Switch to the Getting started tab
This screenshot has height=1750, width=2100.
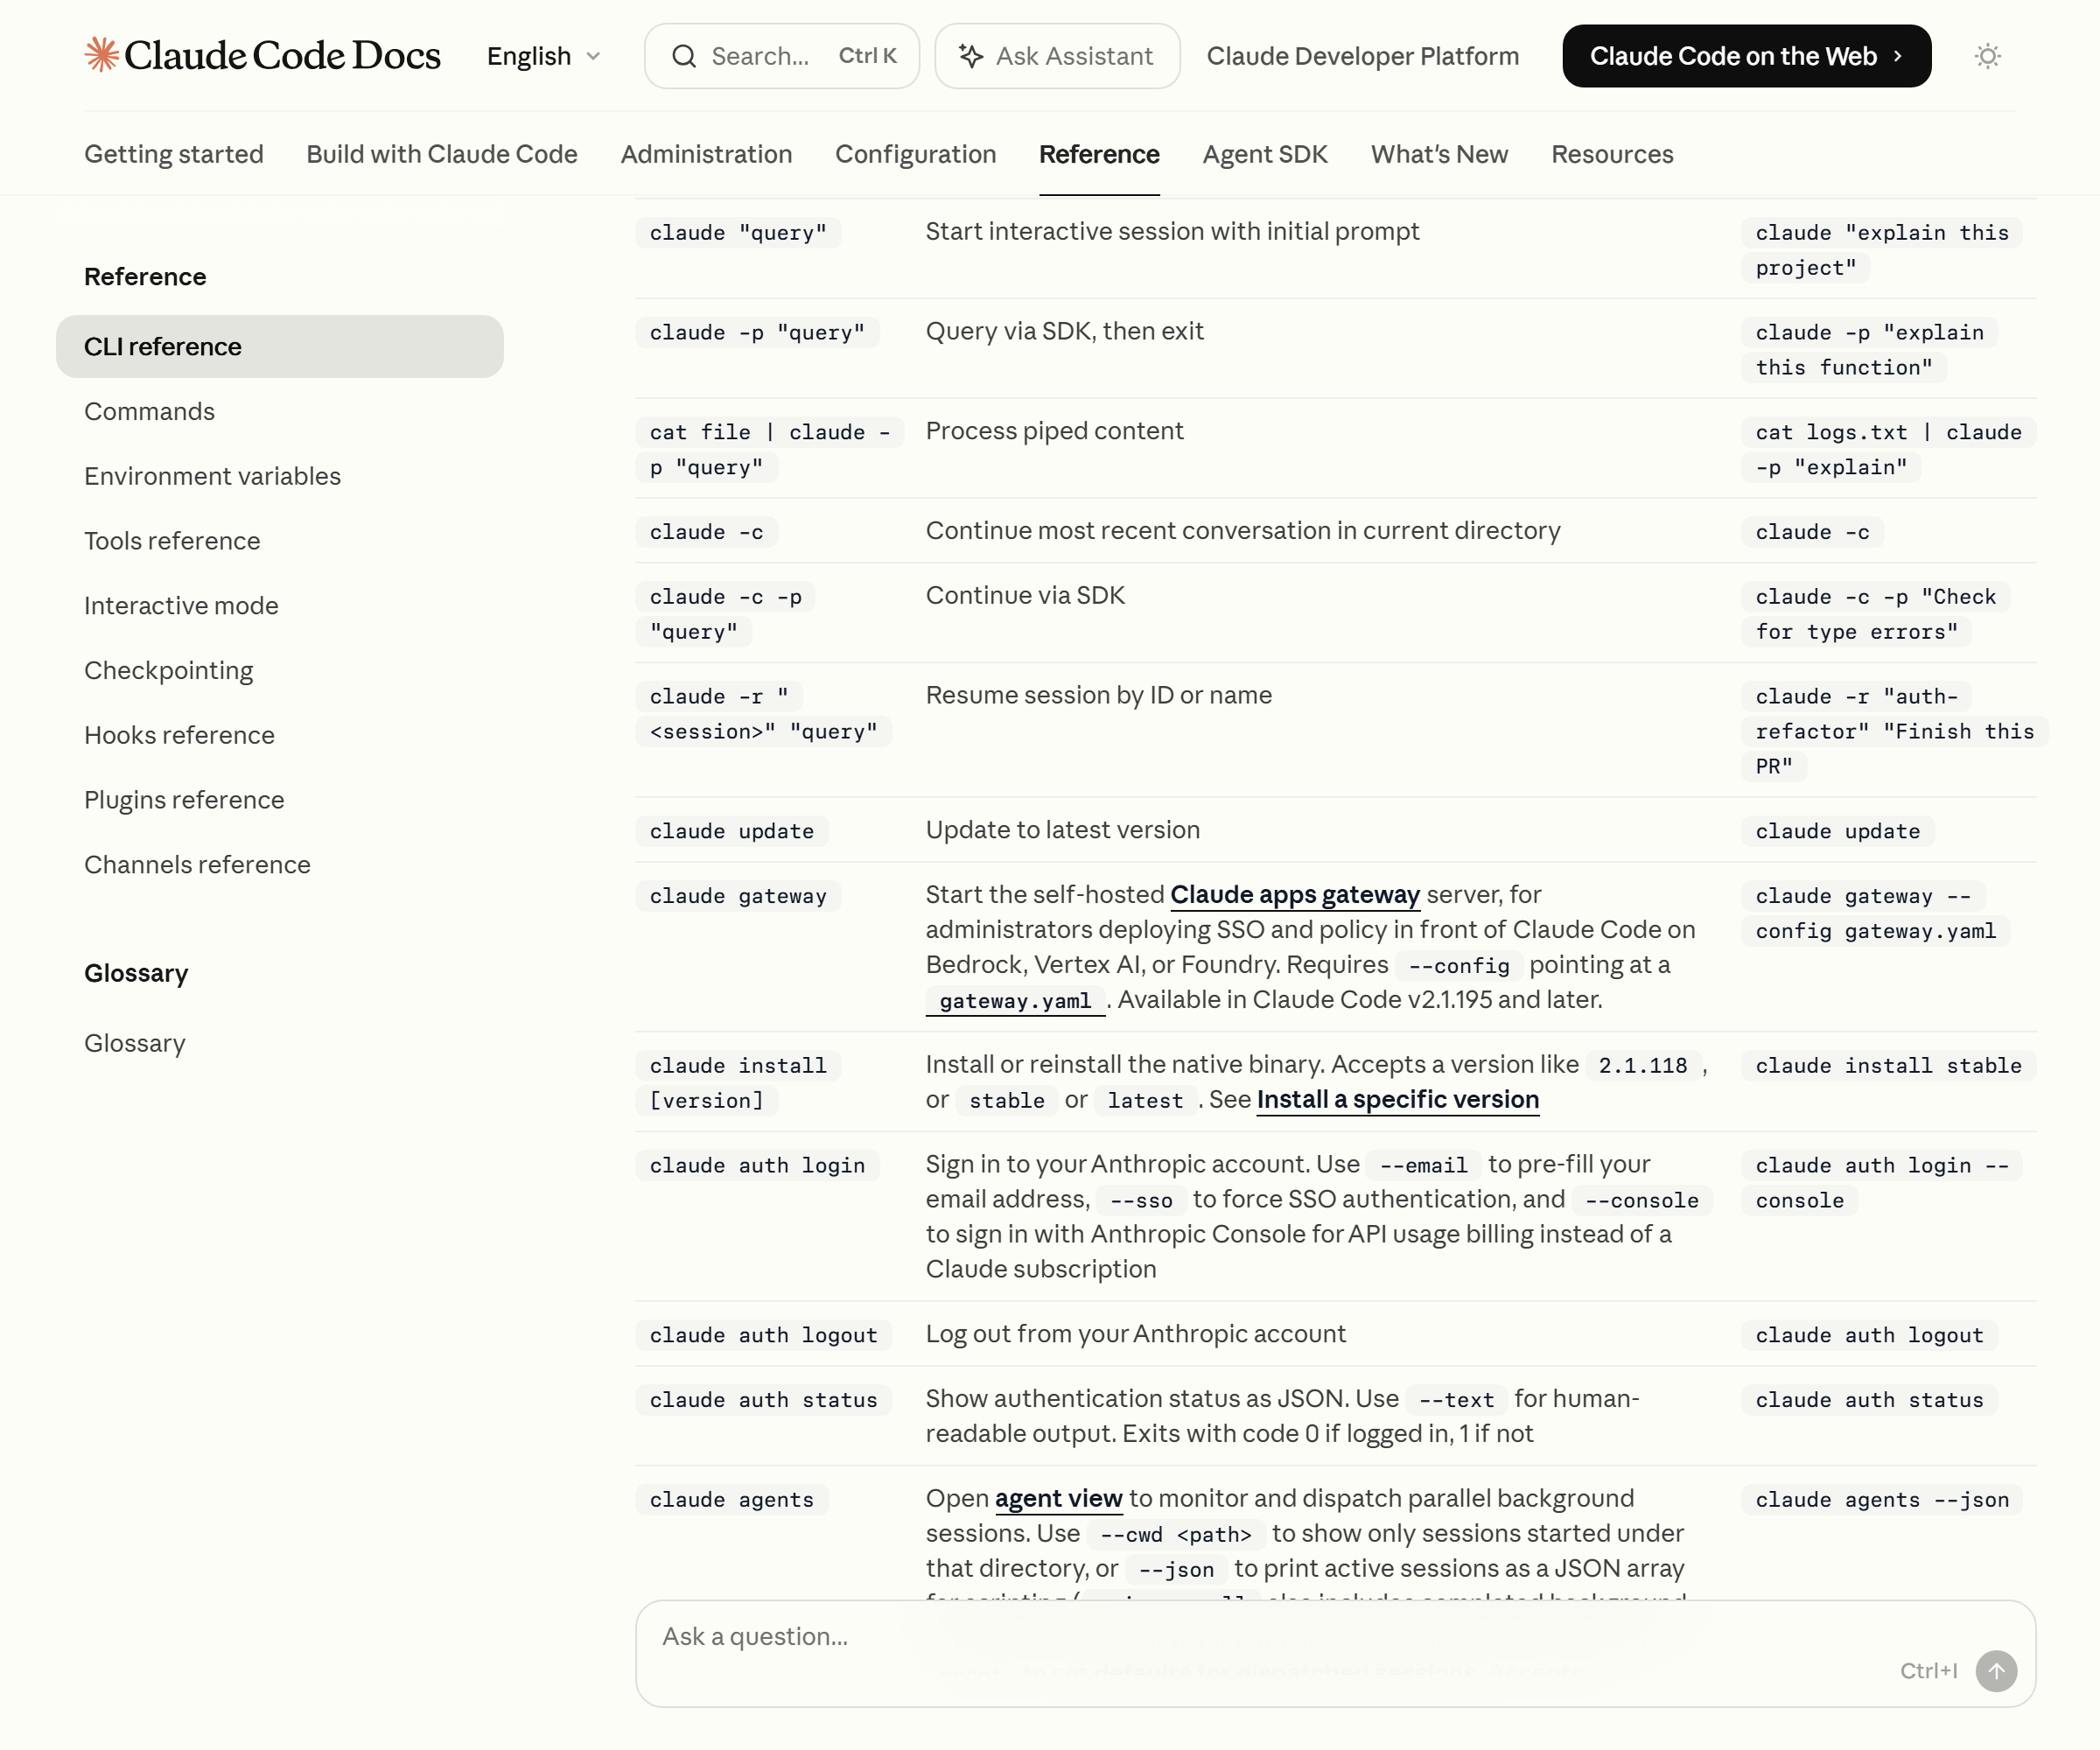coord(174,154)
